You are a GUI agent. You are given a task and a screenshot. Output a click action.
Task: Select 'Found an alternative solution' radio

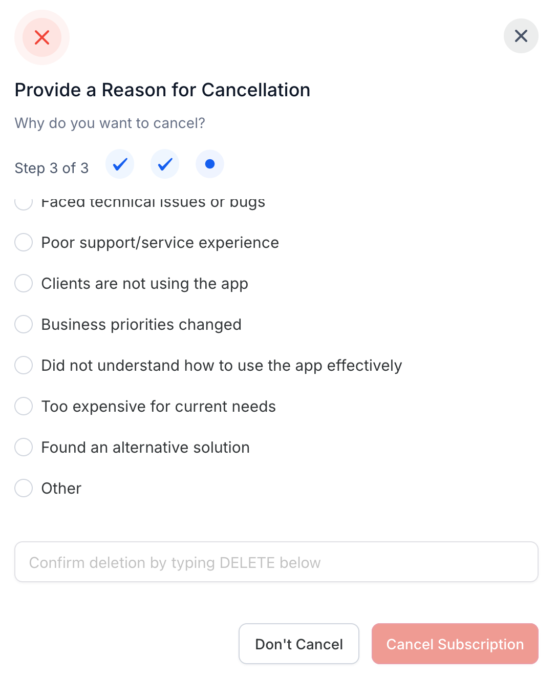[x=24, y=447]
